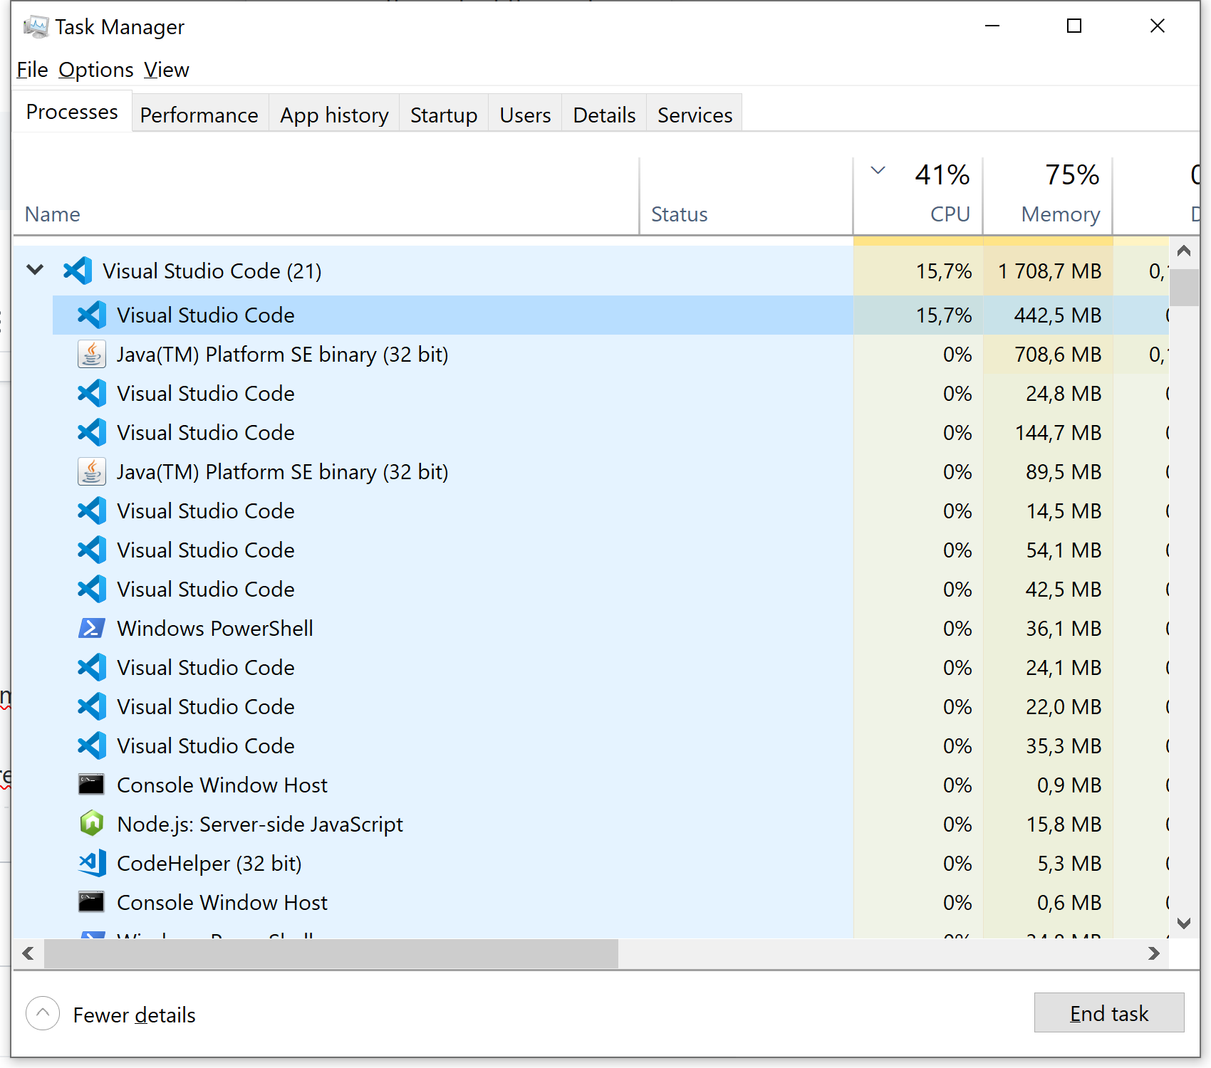This screenshot has height=1068, width=1211.
Task: Switch to the App history tab
Action: pos(334,115)
